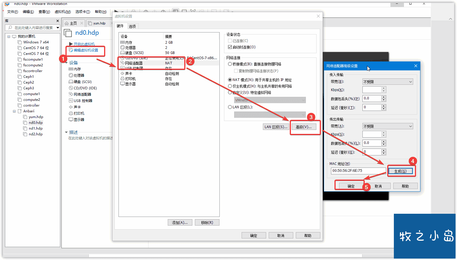Click the 内存 icon on the nd0.hdp summary page
The height and width of the screenshot is (260, 457).
point(71,69)
